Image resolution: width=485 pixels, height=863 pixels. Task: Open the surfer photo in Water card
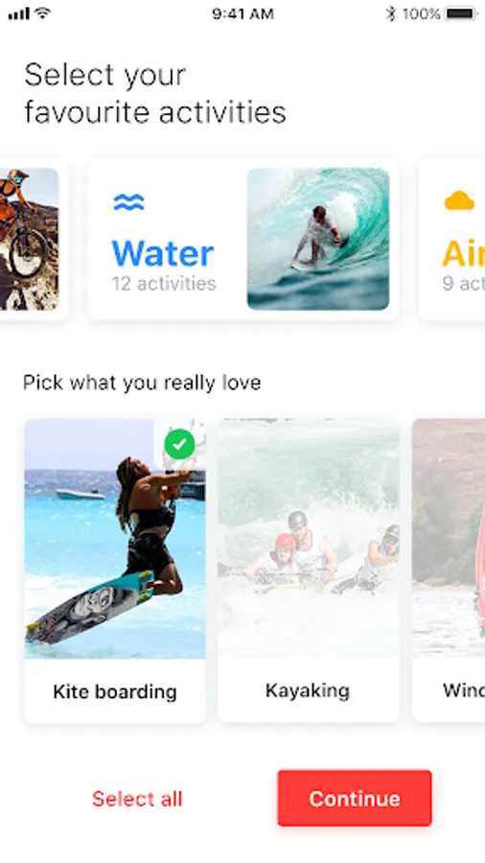tap(318, 239)
